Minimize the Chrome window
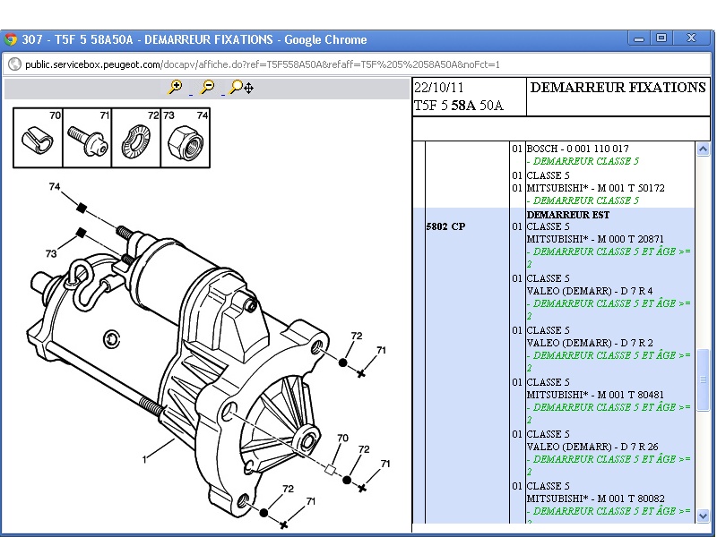 pyautogui.click(x=639, y=38)
